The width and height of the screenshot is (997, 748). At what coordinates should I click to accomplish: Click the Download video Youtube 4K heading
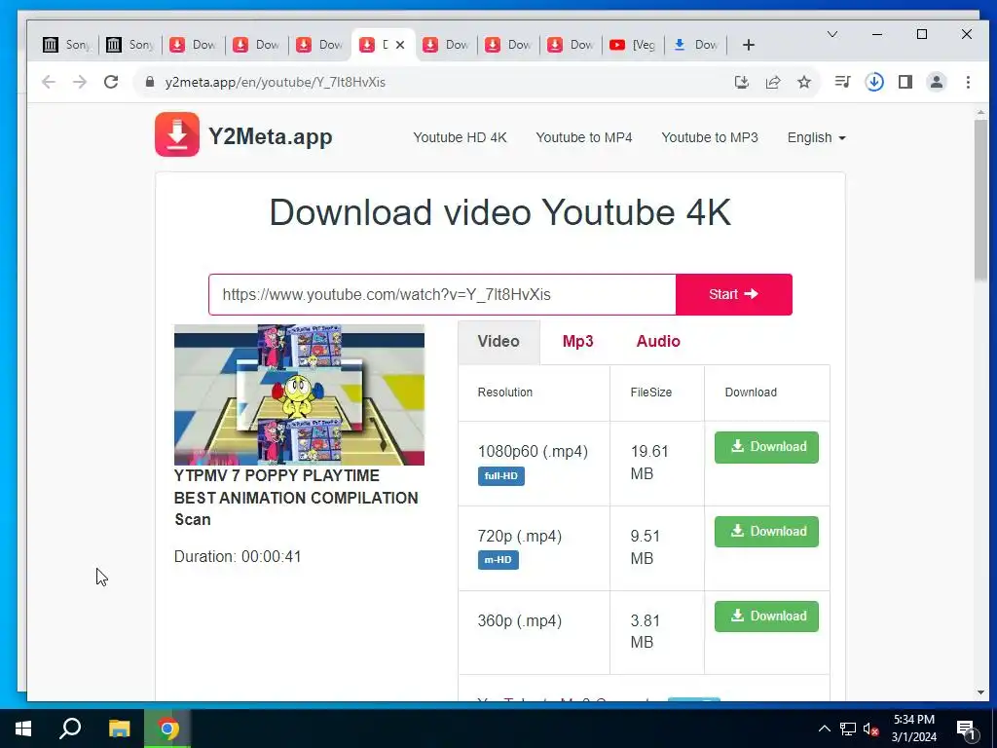499,211
